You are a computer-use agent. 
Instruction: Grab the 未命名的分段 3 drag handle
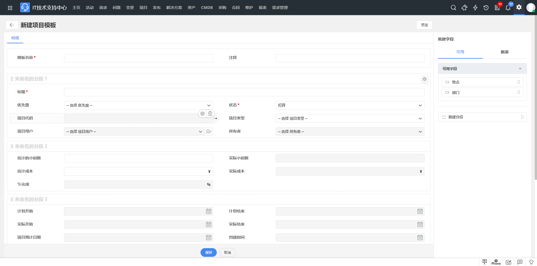tap(12, 200)
